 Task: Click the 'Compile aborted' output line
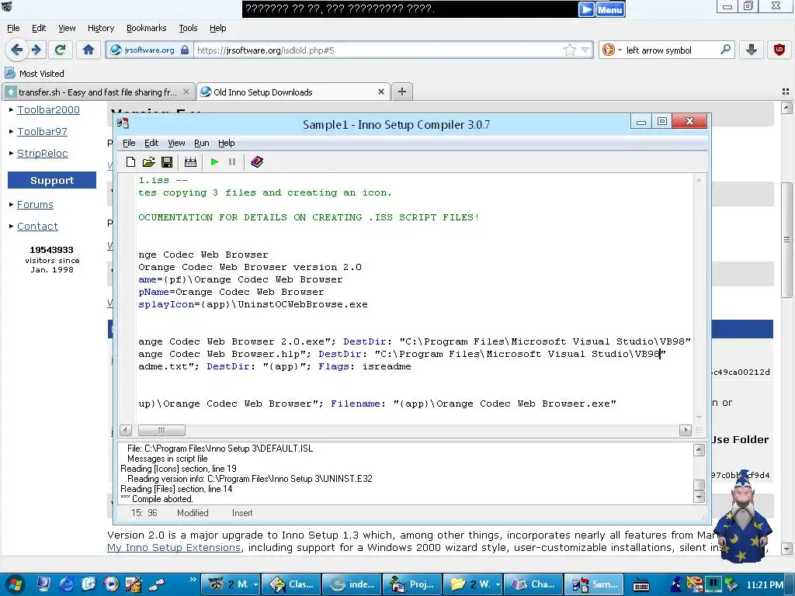click(x=157, y=499)
